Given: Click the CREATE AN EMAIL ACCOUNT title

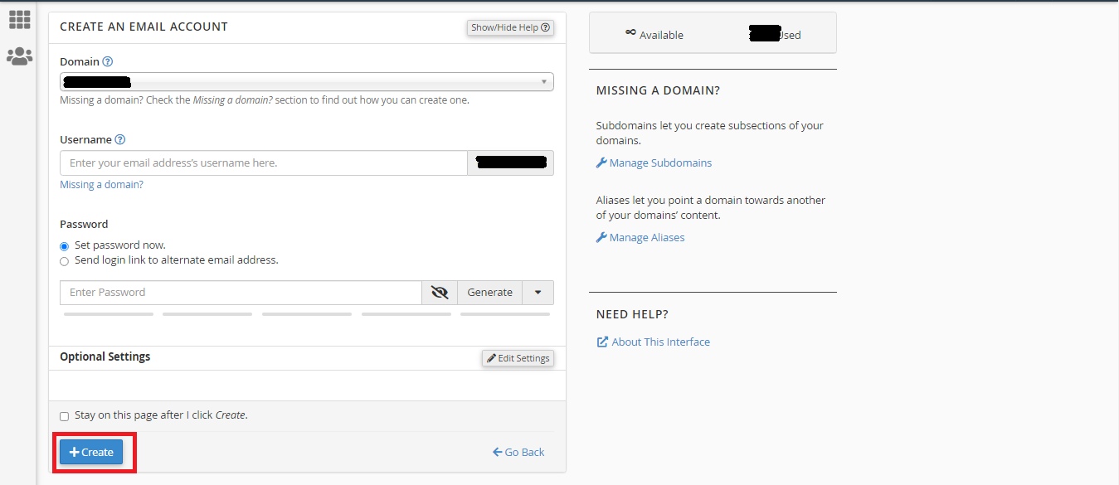Looking at the screenshot, I should click(x=144, y=27).
